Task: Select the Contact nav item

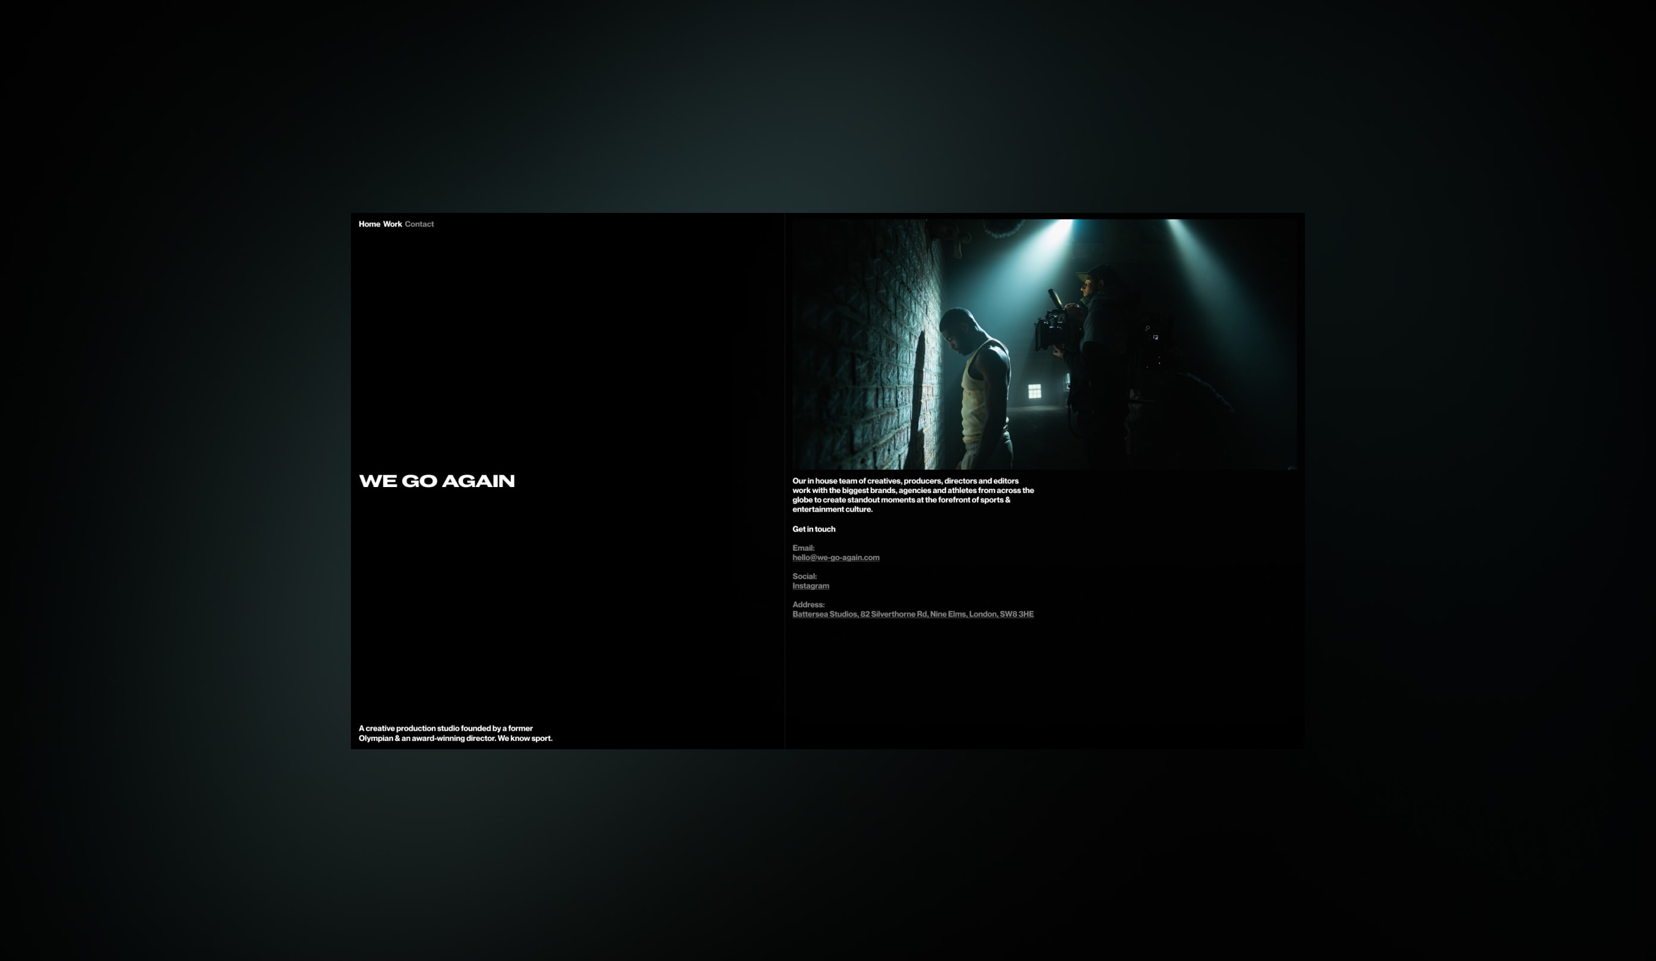Action: 419,224
